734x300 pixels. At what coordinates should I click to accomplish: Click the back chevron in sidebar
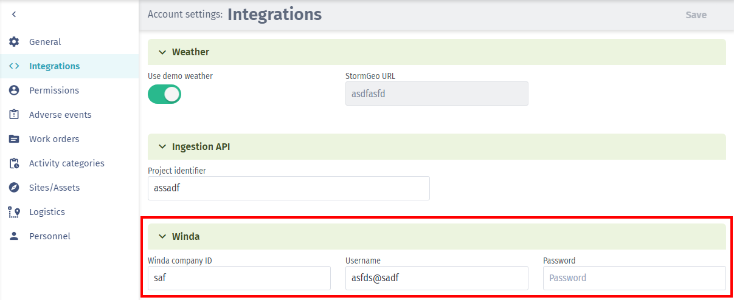(14, 14)
